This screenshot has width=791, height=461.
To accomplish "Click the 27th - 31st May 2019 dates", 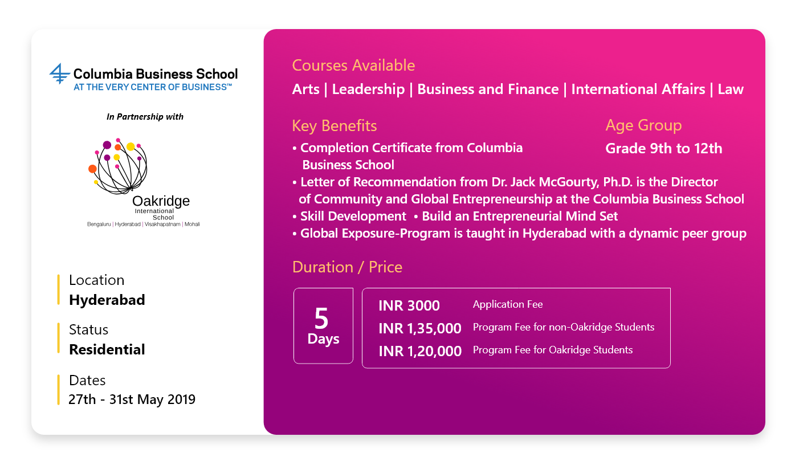I will [132, 399].
